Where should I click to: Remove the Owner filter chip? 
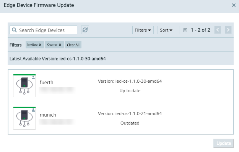point(60,45)
